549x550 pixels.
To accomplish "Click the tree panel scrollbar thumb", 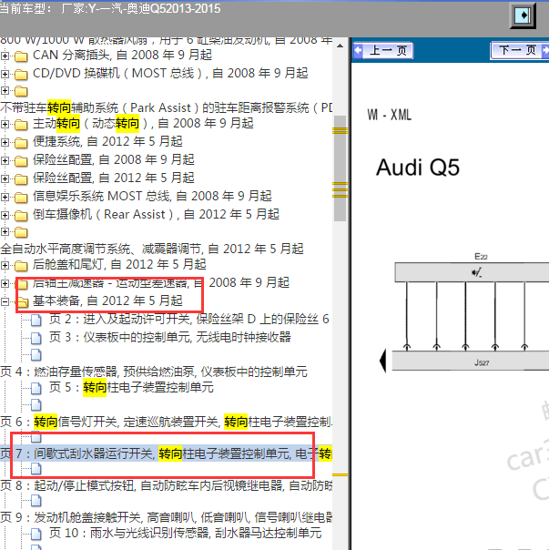I will (x=340, y=168).
